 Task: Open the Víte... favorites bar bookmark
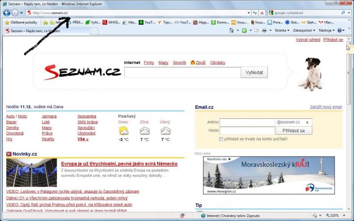[x=129, y=22]
